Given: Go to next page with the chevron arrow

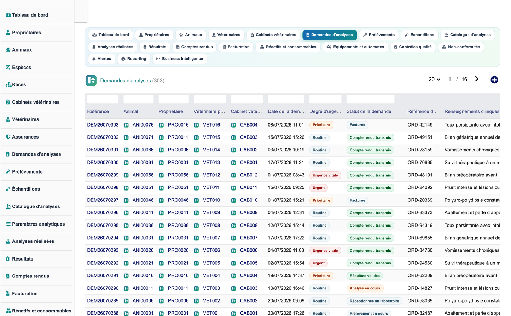Looking at the screenshot, I should click(x=477, y=79).
